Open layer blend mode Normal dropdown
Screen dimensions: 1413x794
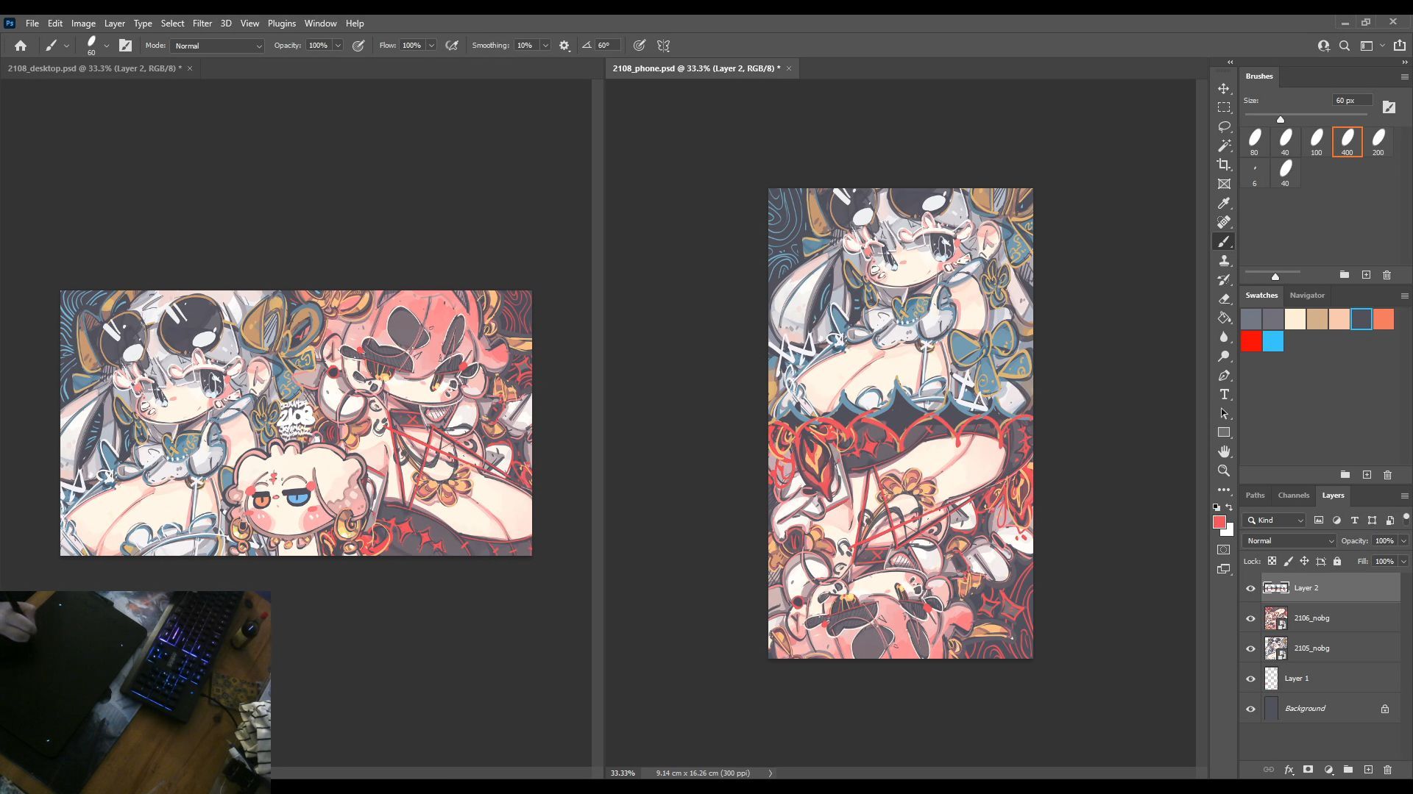[x=1289, y=540]
